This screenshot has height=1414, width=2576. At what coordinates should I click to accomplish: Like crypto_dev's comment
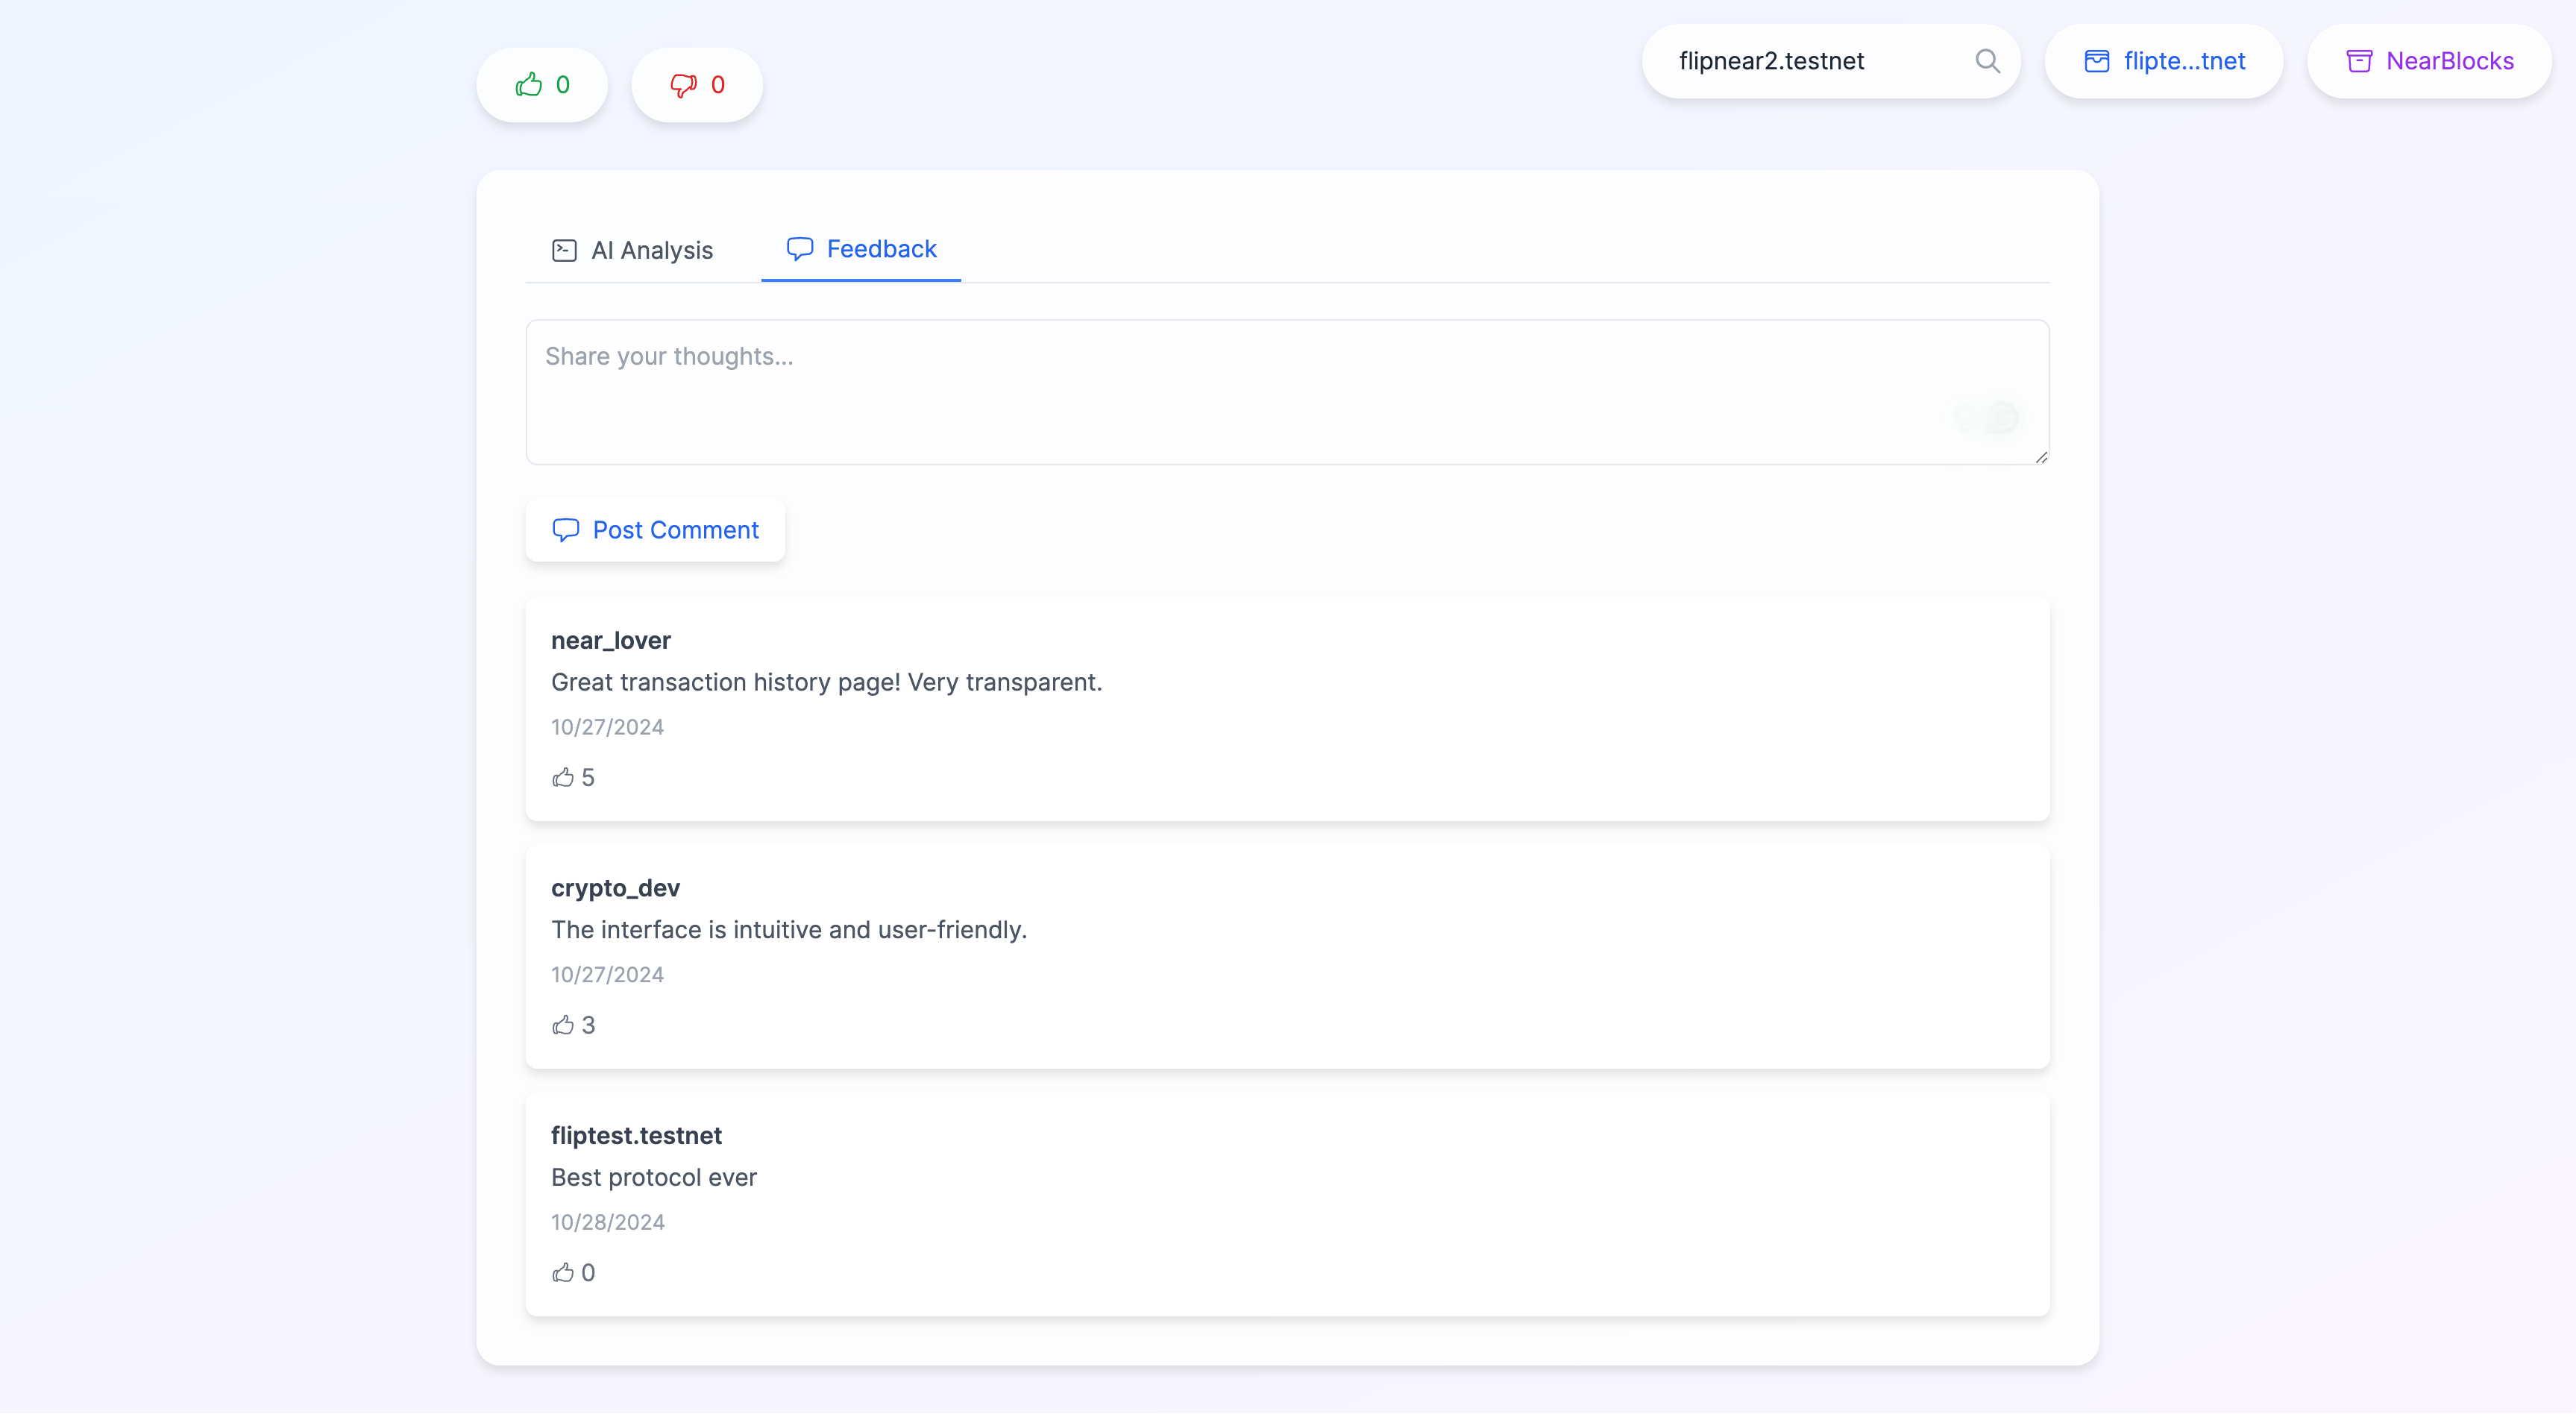coord(563,1025)
